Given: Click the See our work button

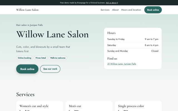Looking at the screenshot, I should pos(50,69).
